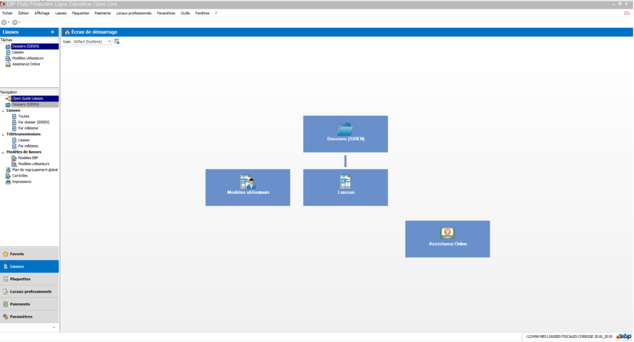Collapse the Liasses group in the Navigation tree
The image size is (634, 342).
click(3, 111)
